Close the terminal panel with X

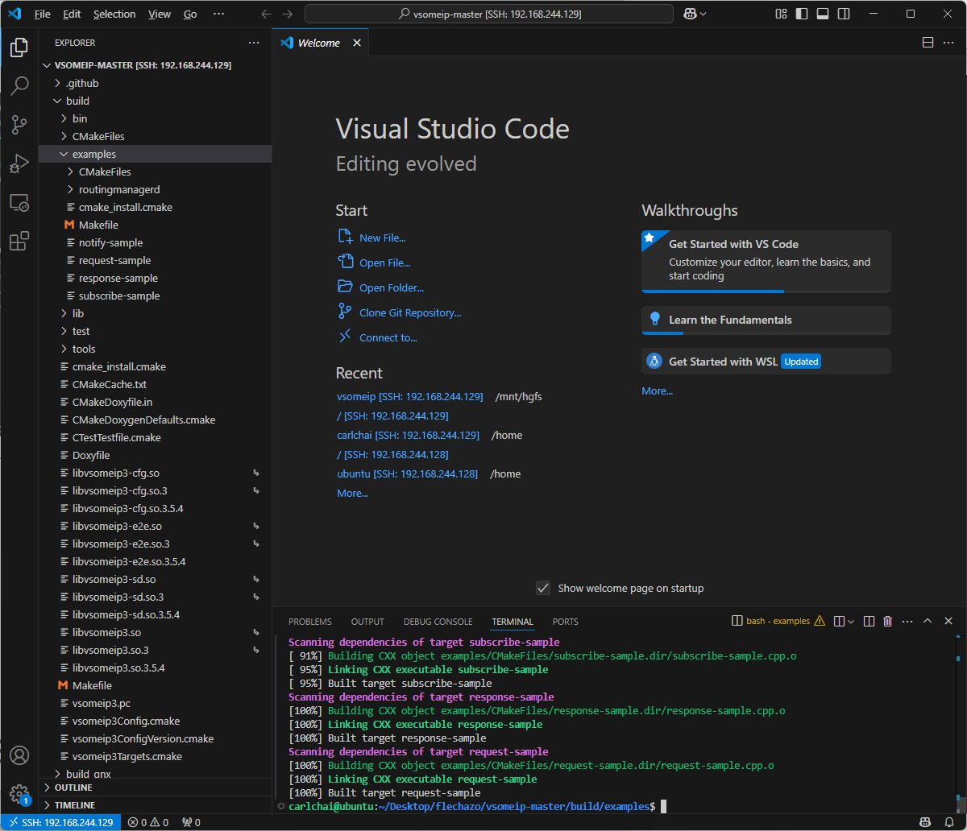pyautogui.click(x=948, y=621)
